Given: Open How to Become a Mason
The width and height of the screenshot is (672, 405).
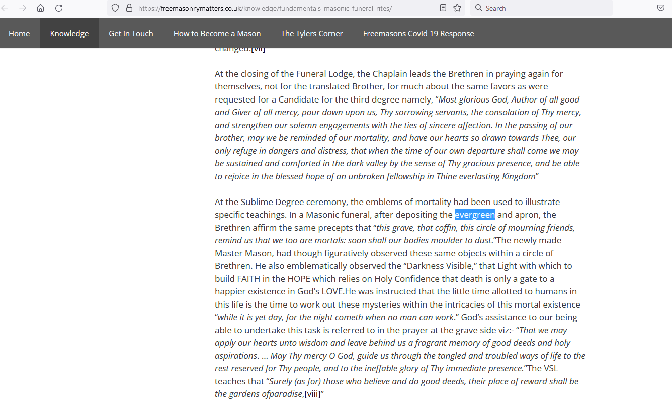Looking at the screenshot, I should tap(217, 33).
